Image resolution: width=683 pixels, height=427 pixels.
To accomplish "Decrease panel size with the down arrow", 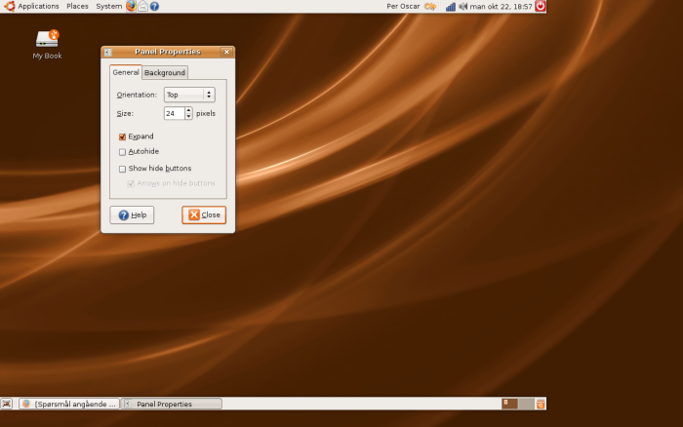I will coord(188,116).
